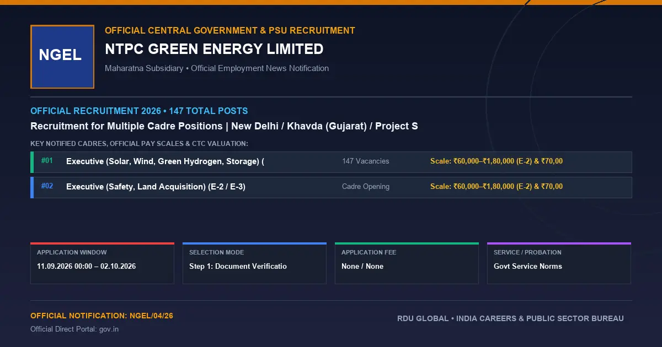The image size is (662, 347).
Task: Click the #02 row number
Action: pos(47,186)
